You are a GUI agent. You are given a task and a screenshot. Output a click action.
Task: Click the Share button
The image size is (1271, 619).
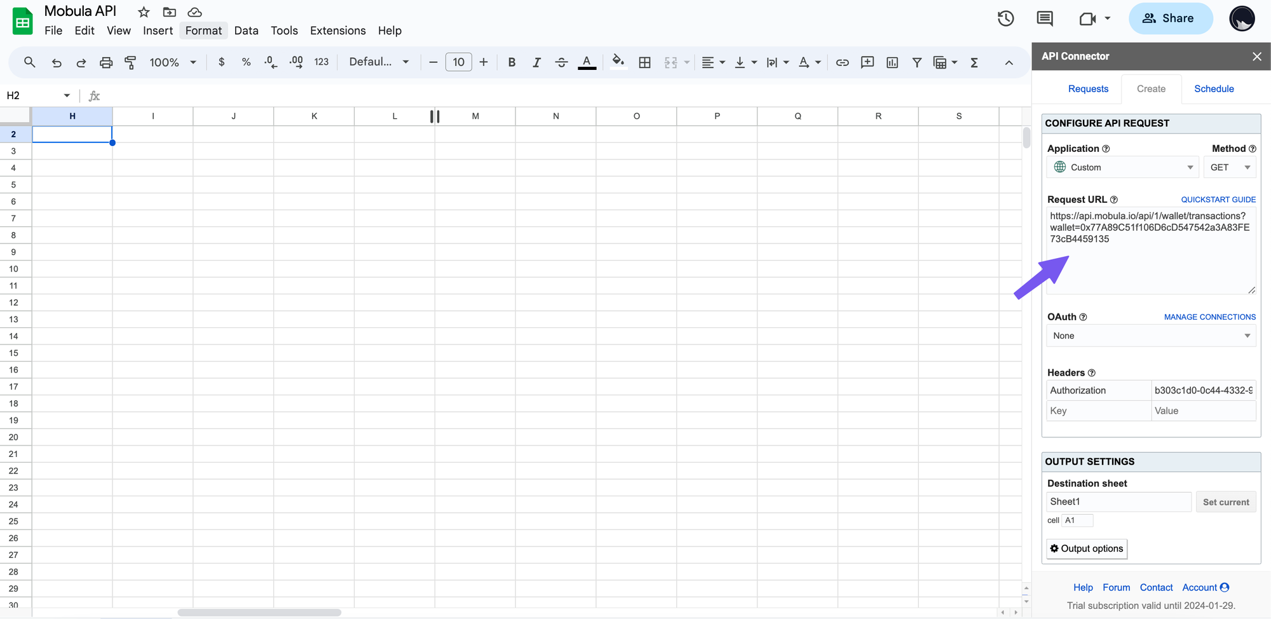pyautogui.click(x=1171, y=18)
